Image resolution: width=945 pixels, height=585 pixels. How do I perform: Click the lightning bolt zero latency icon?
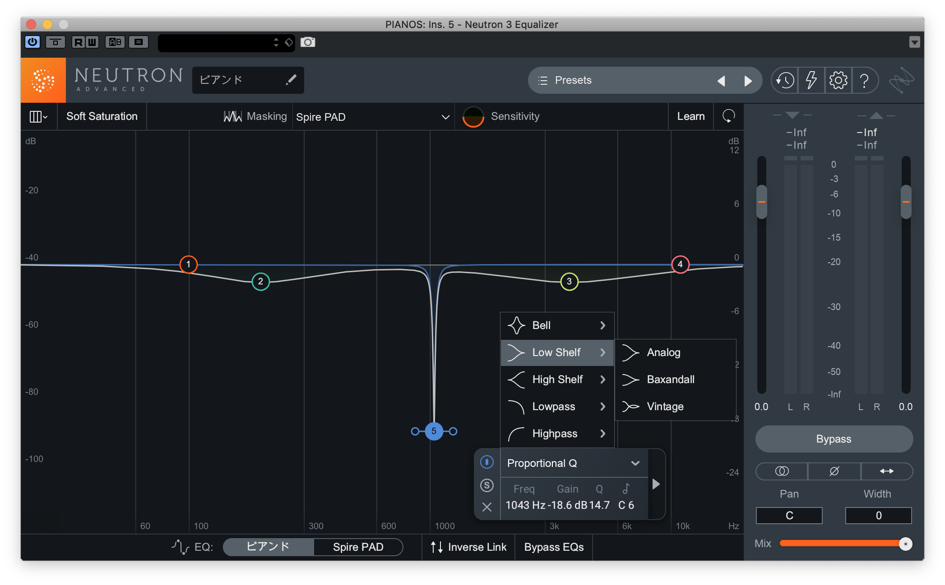tap(811, 81)
